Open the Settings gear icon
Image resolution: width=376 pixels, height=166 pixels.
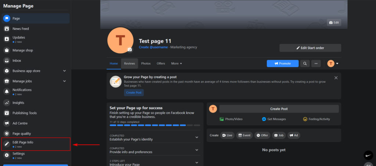pos(7,155)
